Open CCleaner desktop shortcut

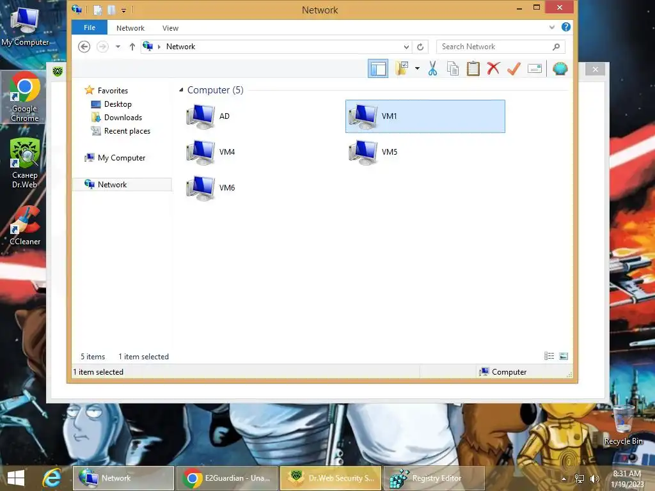coord(25,226)
